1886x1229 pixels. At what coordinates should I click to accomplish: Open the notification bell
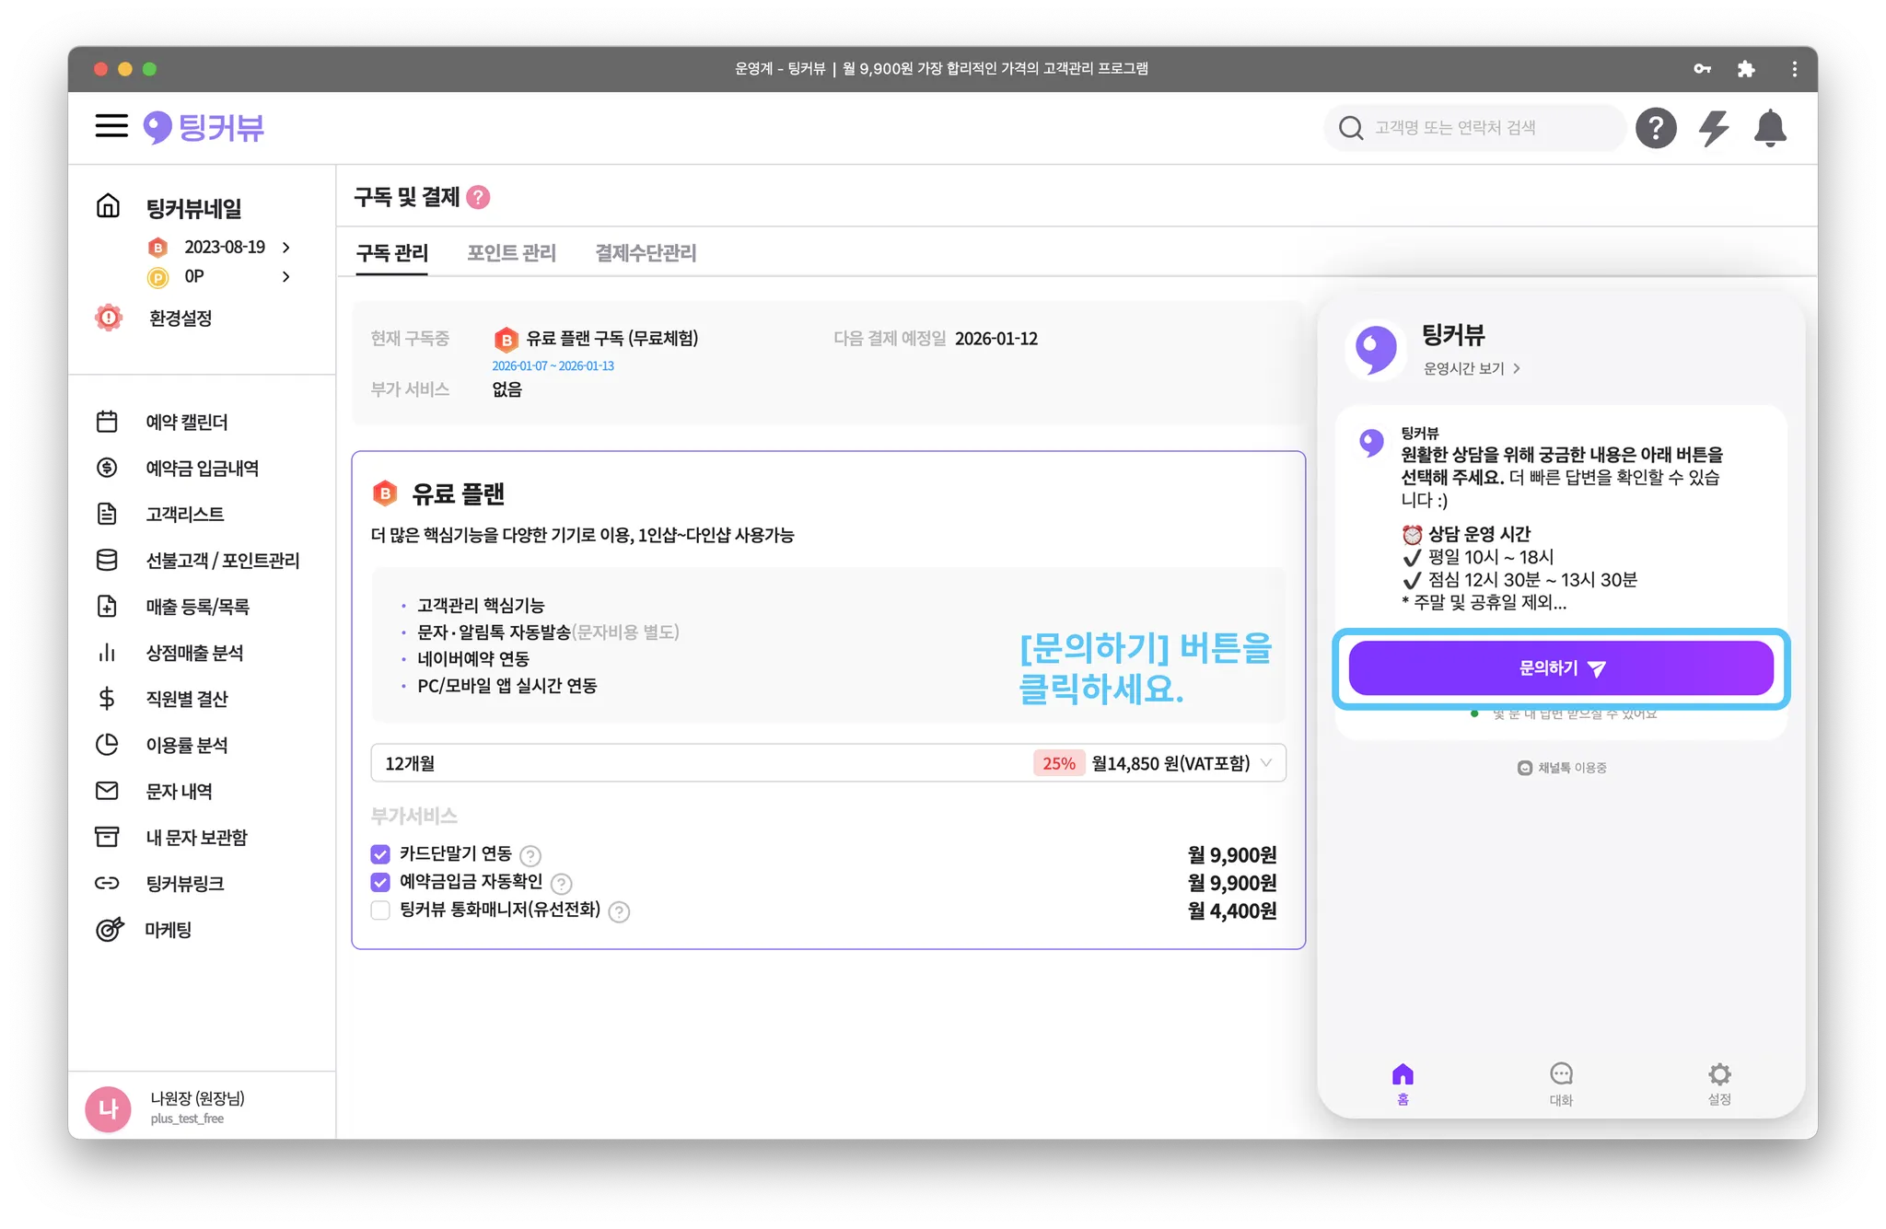1769,128
